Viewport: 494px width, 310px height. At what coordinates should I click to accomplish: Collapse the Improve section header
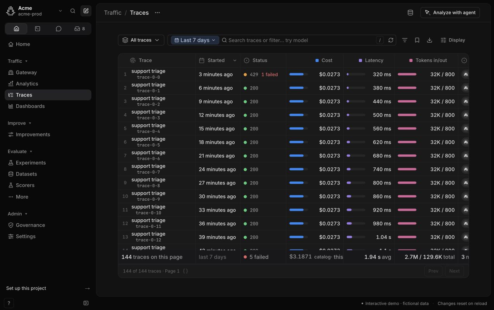(x=19, y=123)
